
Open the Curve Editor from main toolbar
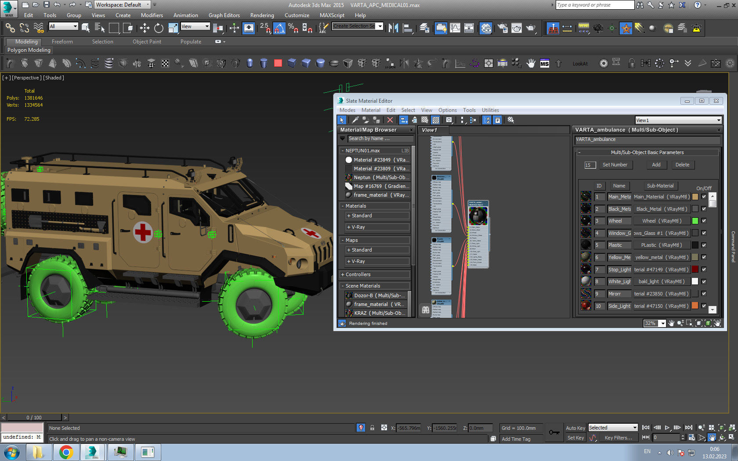(x=455, y=28)
